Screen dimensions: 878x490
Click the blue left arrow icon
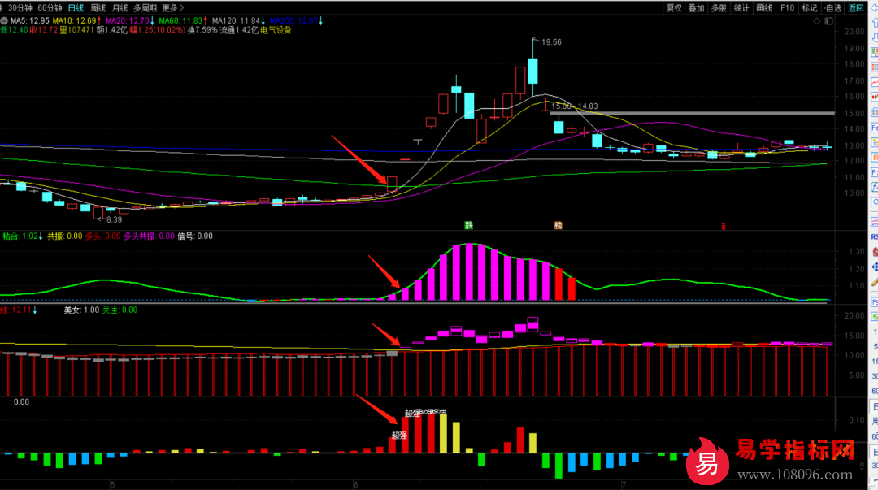[x=875, y=8]
